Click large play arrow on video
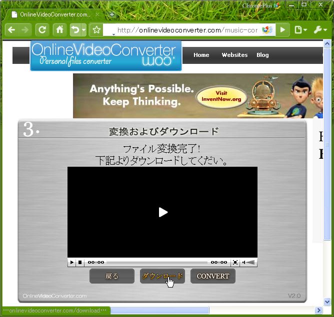This screenshot has width=334, height=317. point(162,212)
